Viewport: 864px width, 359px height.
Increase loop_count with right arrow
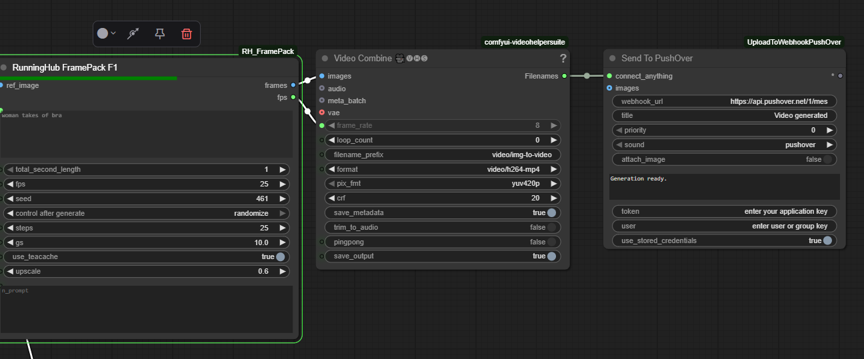[x=553, y=140]
